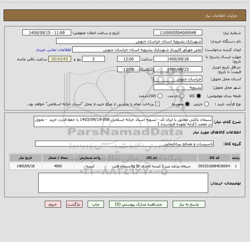Click the response deadline time 12:00 field
Image resolution: width=250 pixels, height=242 pixels.
click(129, 59)
